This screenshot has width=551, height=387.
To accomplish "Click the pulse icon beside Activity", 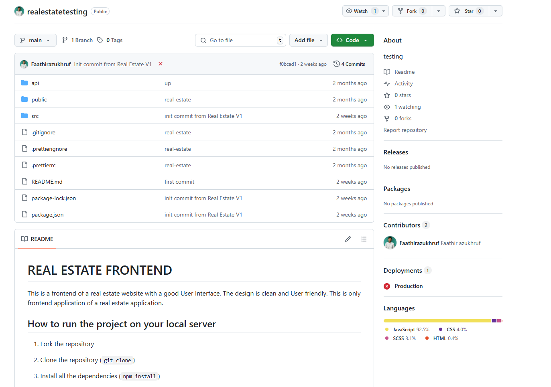I will 387,84.
